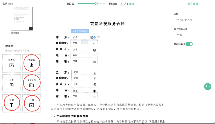Adjust the 150% zoom slider handle

(96, 4)
